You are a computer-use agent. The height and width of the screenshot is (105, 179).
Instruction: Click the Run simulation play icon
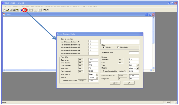tap(36, 10)
